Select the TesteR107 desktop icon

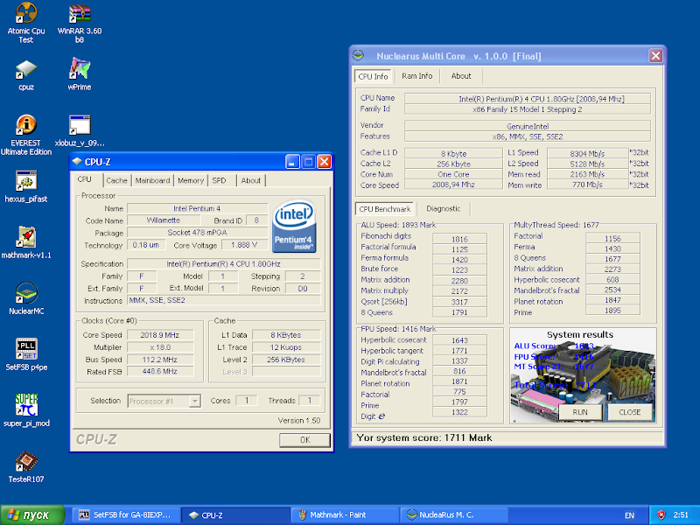(26, 467)
